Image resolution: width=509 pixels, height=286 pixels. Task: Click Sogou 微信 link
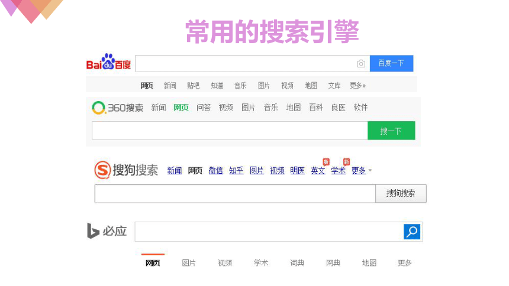pos(215,171)
